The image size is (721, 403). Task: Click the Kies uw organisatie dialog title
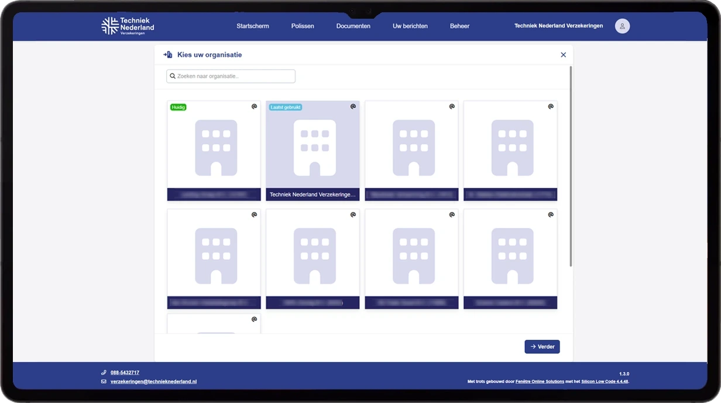[210, 55]
